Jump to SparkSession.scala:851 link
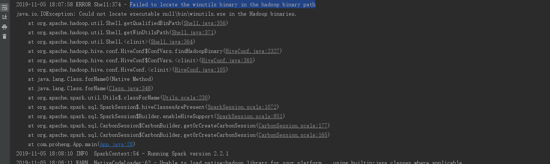Viewport: 550px width, 164px height. (x=249, y=116)
